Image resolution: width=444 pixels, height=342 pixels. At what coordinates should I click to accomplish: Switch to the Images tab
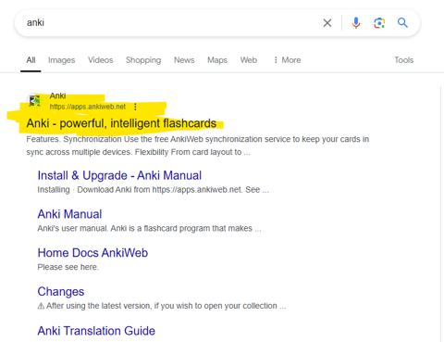click(x=61, y=60)
